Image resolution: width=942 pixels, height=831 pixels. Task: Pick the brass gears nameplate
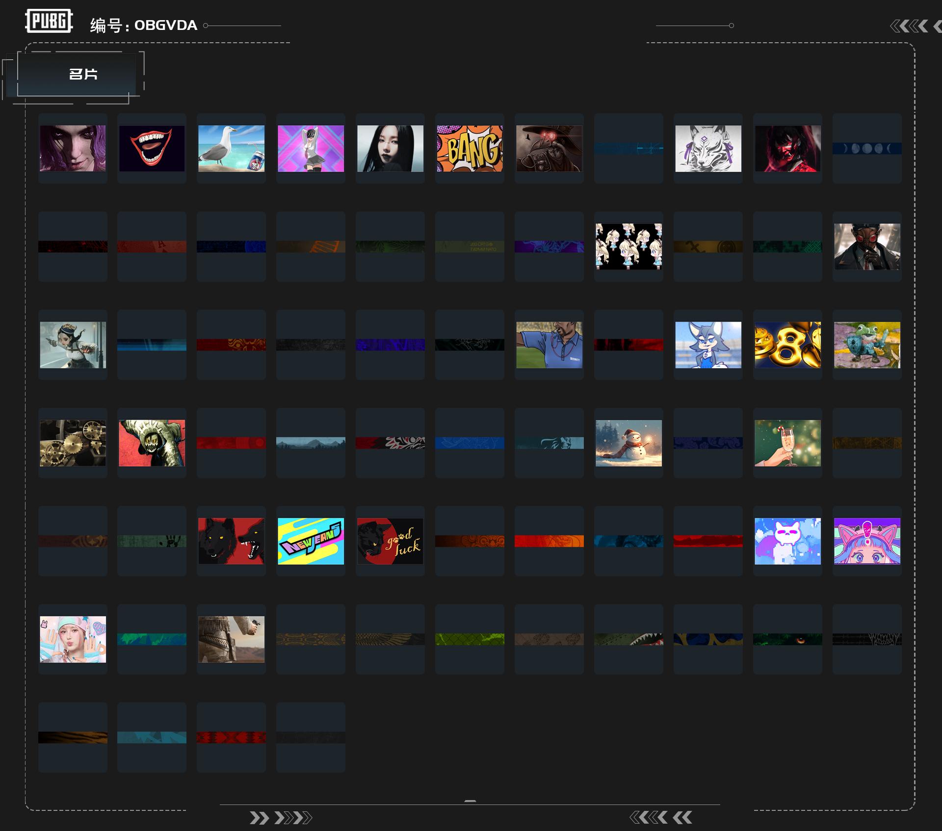73,443
